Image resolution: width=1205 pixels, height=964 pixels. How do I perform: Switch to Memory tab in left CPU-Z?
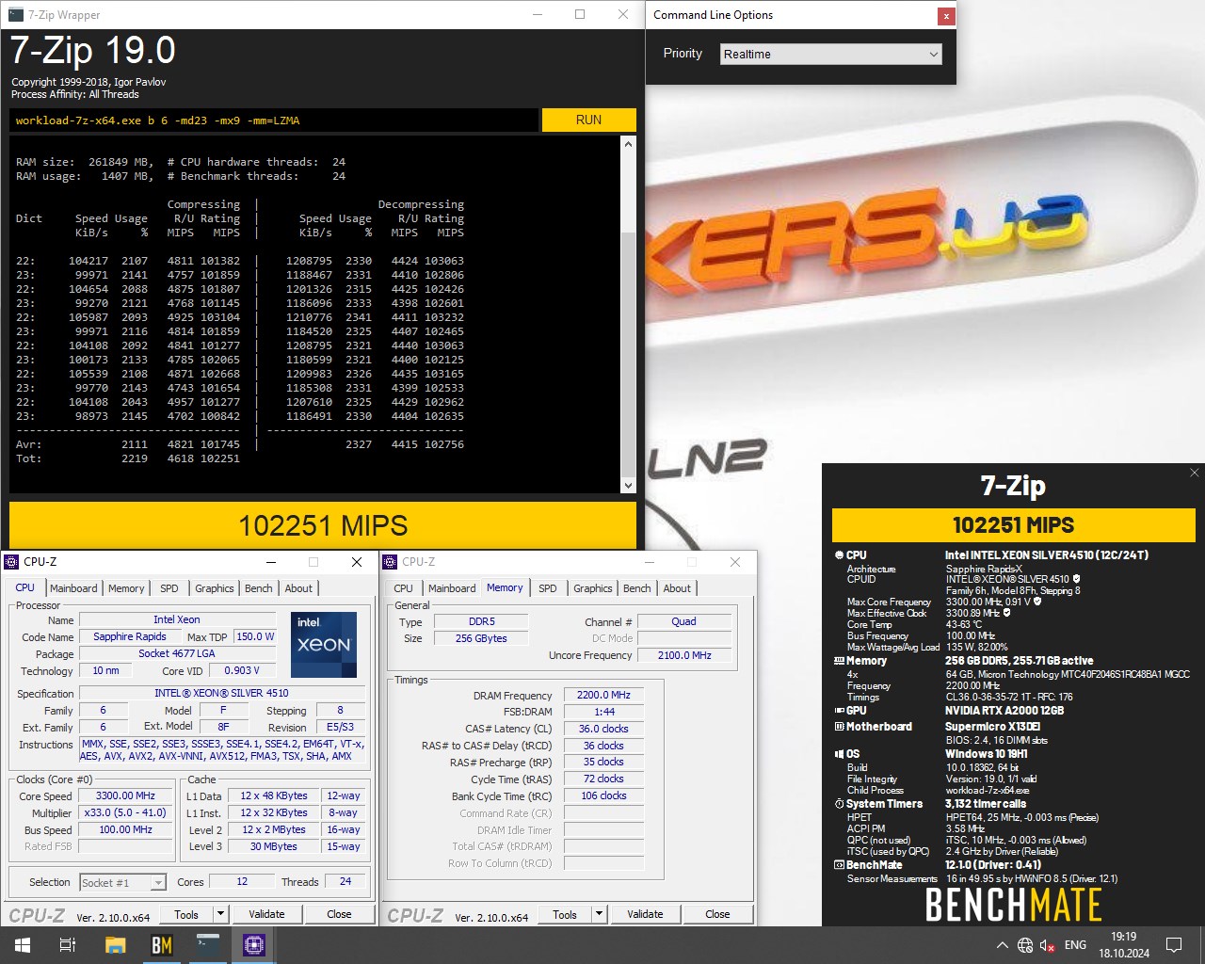pyautogui.click(x=126, y=588)
